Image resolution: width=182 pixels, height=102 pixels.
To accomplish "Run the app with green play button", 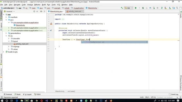I will pyautogui.click(x=136, y=8).
